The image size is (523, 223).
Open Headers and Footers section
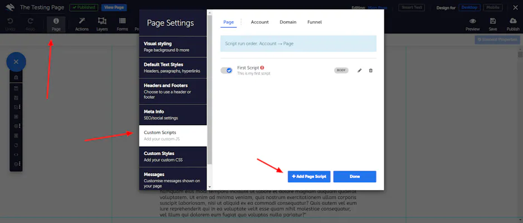click(173, 91)
